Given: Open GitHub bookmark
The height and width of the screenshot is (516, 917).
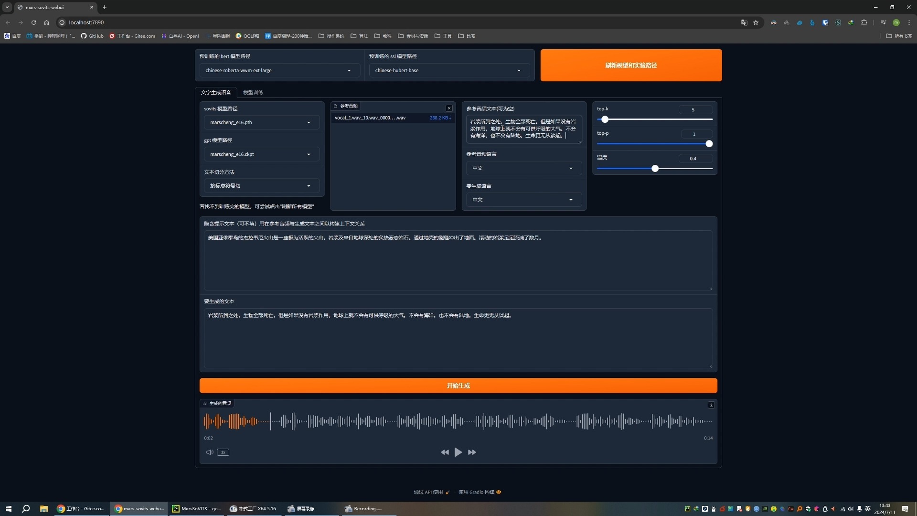Looking at the screenshot, I should (x=92, y=36).
